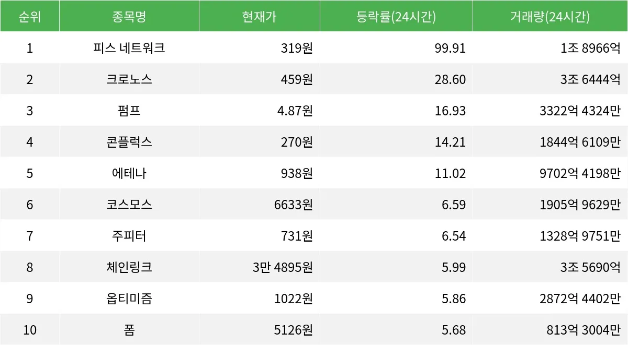Open the 크로노스 entry
The width and height of the screenshot is (628, 345).
(x=129, y=80)
